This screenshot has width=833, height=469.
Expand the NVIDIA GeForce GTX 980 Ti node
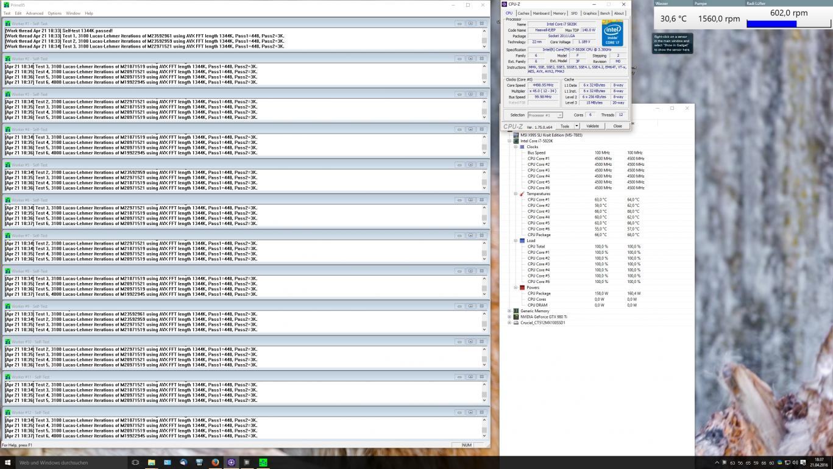(509, 317)
